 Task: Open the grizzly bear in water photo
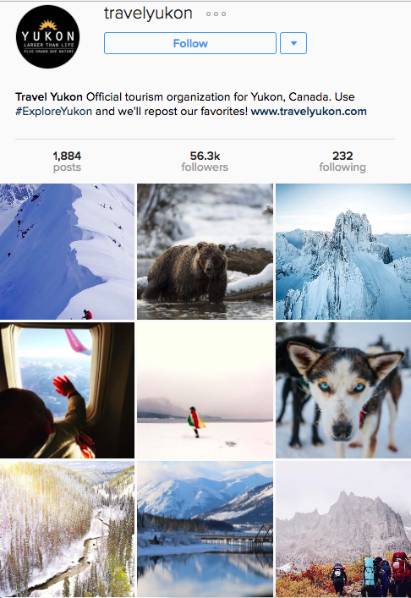coord(205,252)
